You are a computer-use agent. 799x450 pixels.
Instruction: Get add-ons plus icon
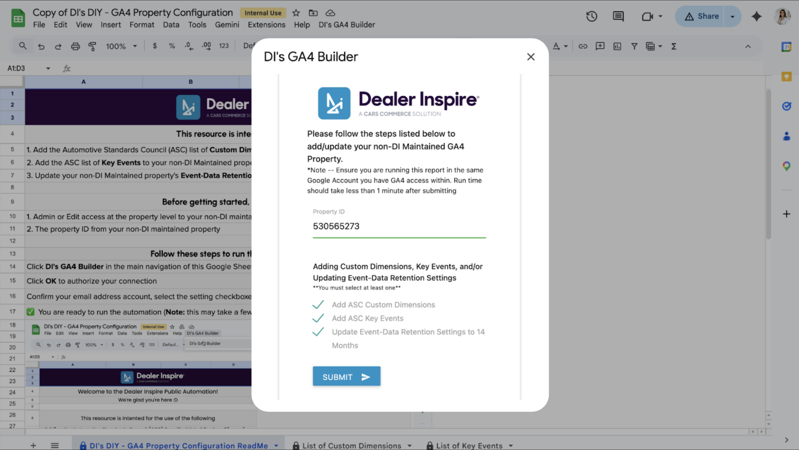click(786, 214)
